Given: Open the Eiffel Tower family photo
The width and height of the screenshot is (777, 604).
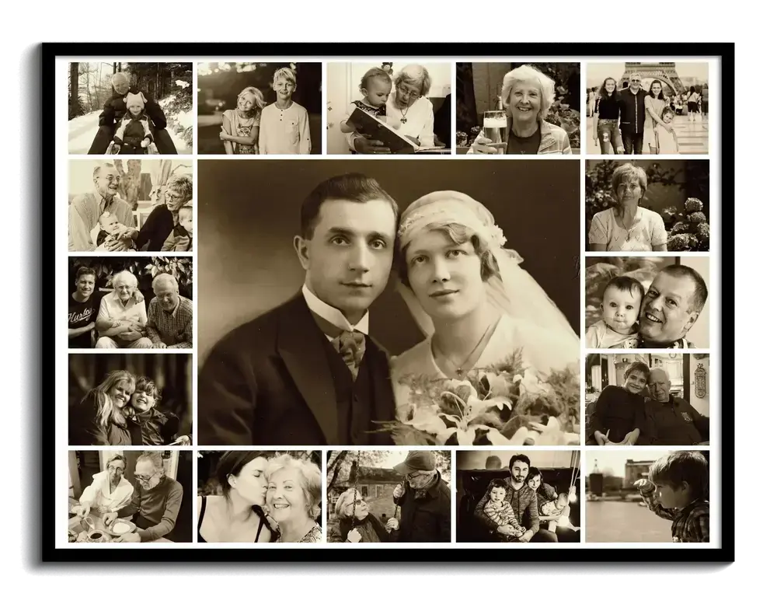Looking at the screenshot, I should click(647, 108).
